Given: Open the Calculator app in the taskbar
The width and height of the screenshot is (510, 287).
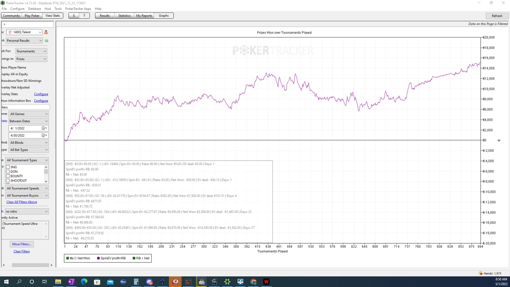Looking at the screenshot, I should pos(136,281).
